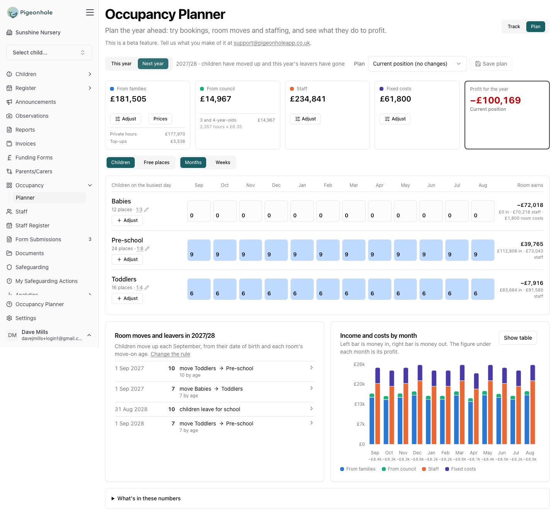Screen dimensions: 556x515
Task: Edit the Toddlers 1:4 ratio pencil icon
Action: (x=147, y=288)
